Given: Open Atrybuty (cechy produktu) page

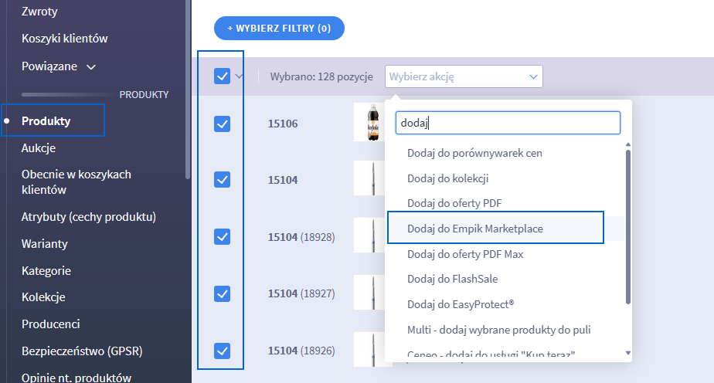Looking at the screenshot, I should click(89, 217).
